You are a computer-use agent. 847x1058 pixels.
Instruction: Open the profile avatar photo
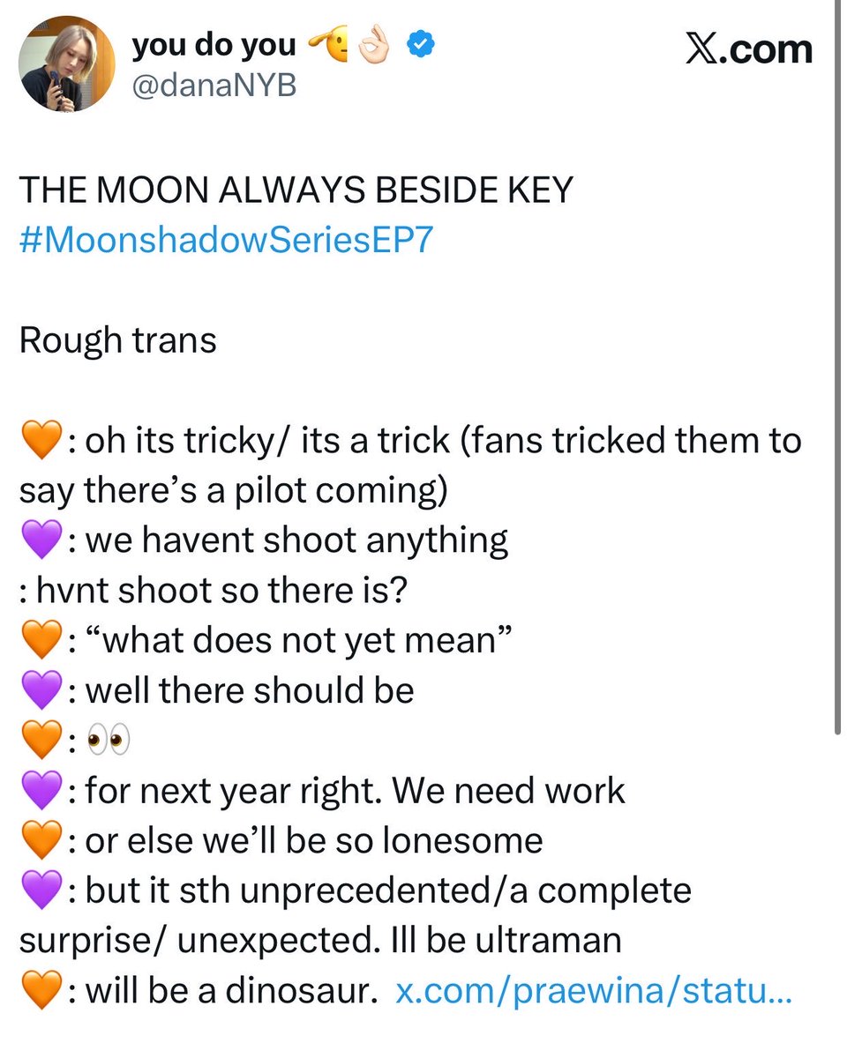click(67, 63)
